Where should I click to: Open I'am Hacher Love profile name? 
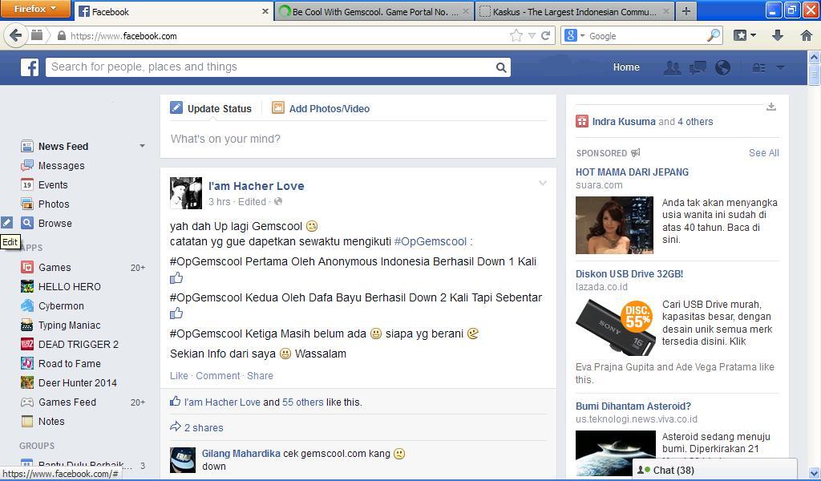256,186
